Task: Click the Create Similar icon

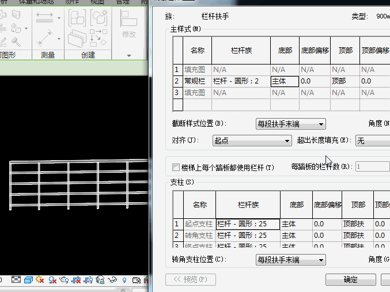Action: coord(98,18)
